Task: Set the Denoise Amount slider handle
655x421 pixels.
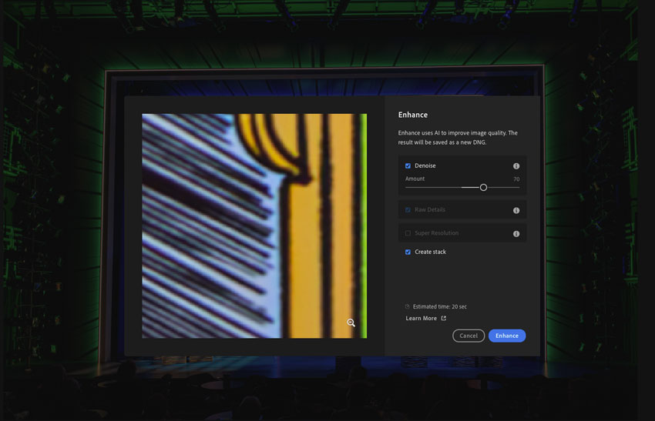Action: tap(483, 187)
